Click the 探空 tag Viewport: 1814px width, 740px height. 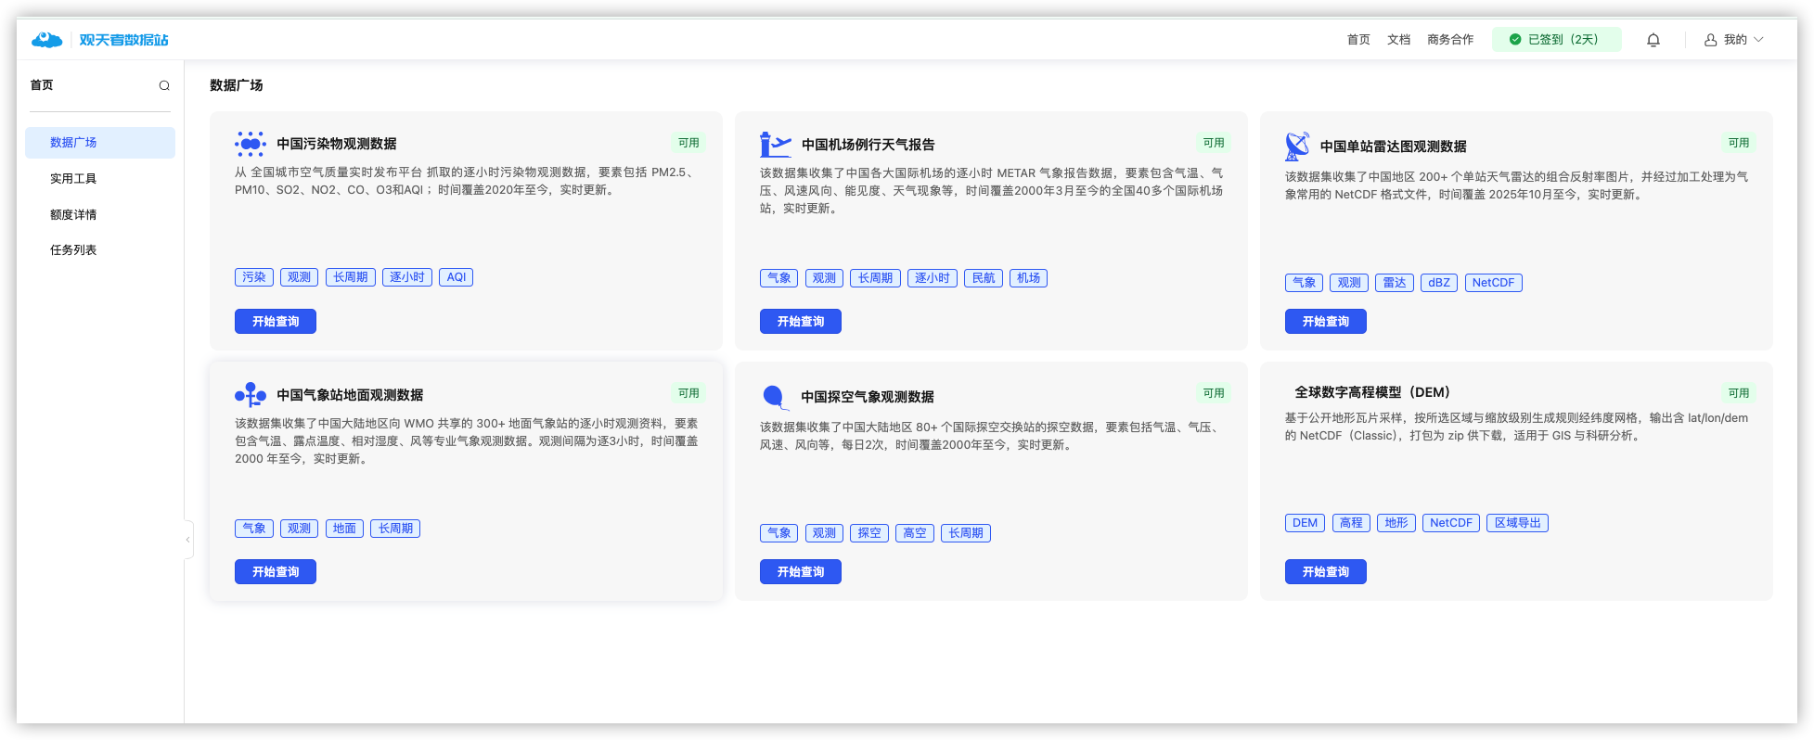(x=869, y=533)
